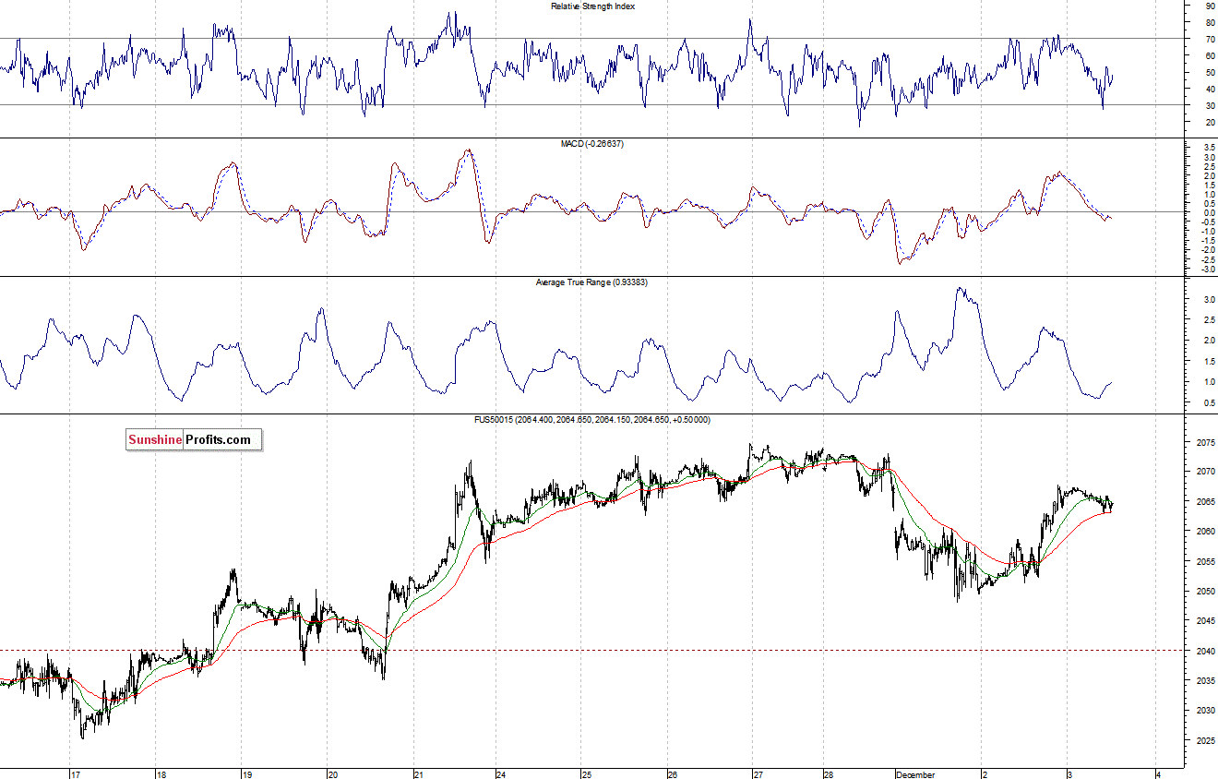Click the RSI 30 axis value
The height and width of the screenshot is (779, 1218).
click(1210, 106)
